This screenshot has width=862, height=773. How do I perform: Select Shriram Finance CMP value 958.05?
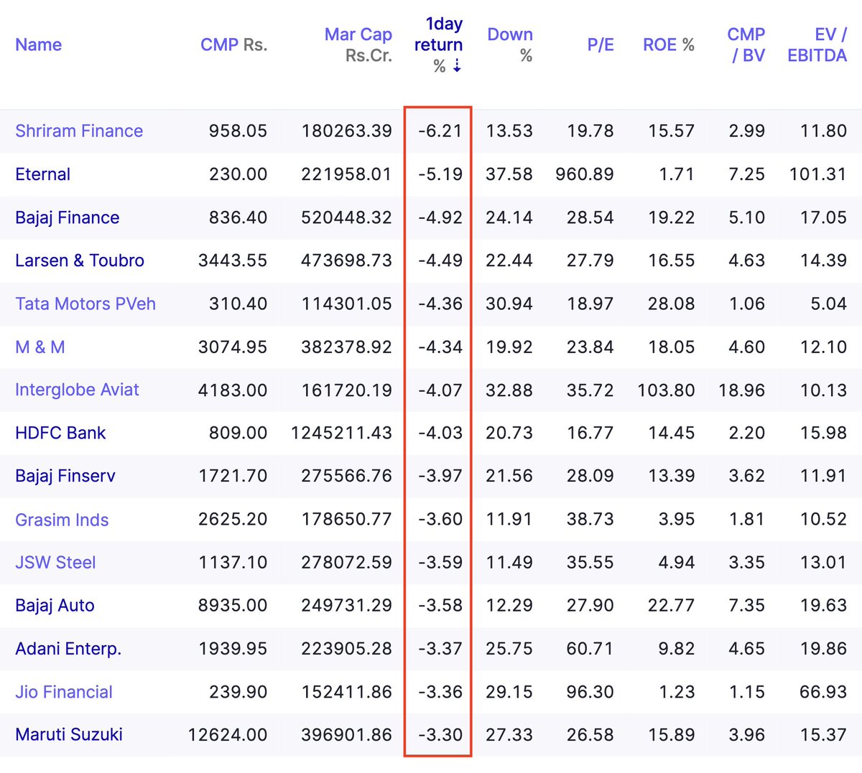[x=238, y=131]
